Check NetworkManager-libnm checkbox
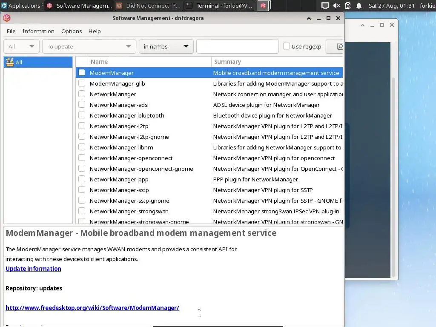Image resolution: width=436 pixels, height=327 pixels. click(x=82, y=147)
